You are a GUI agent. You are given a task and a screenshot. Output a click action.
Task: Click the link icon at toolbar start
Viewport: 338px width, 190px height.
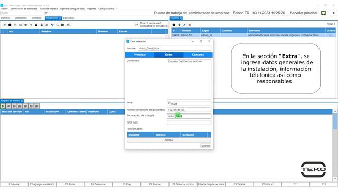5,25
